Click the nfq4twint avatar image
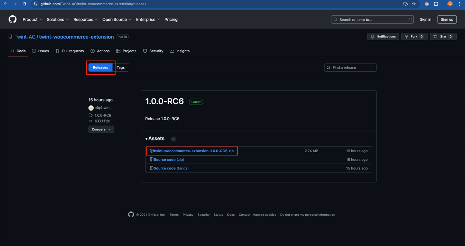This screenshot has width=465, height=246. click(x=91, y=108)
